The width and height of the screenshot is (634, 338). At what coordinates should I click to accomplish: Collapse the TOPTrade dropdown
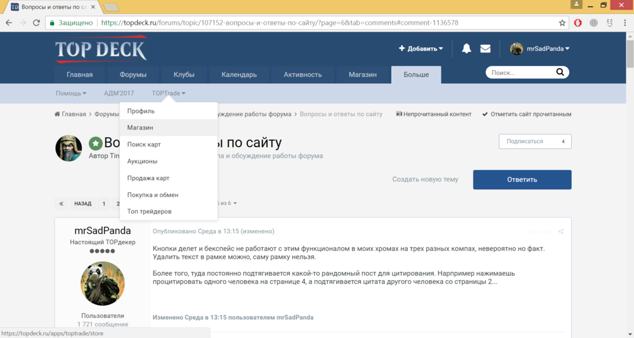point(169,93)
